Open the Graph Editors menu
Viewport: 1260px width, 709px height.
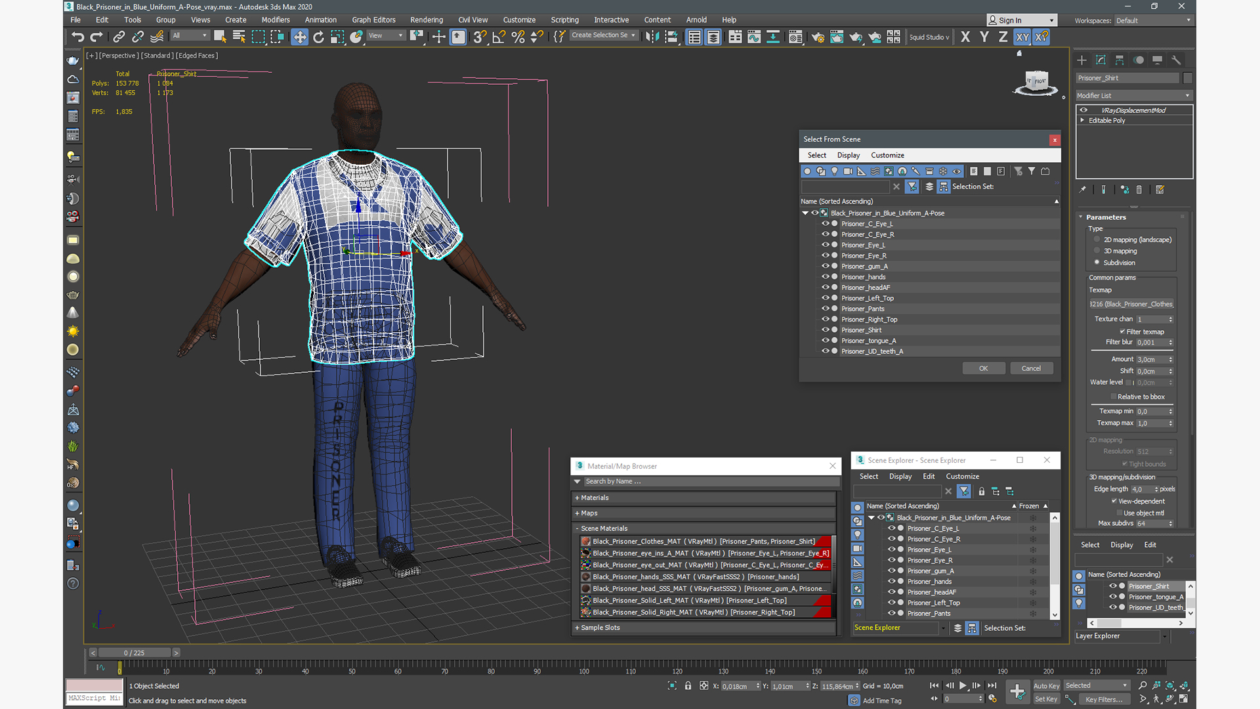[373, 20]
